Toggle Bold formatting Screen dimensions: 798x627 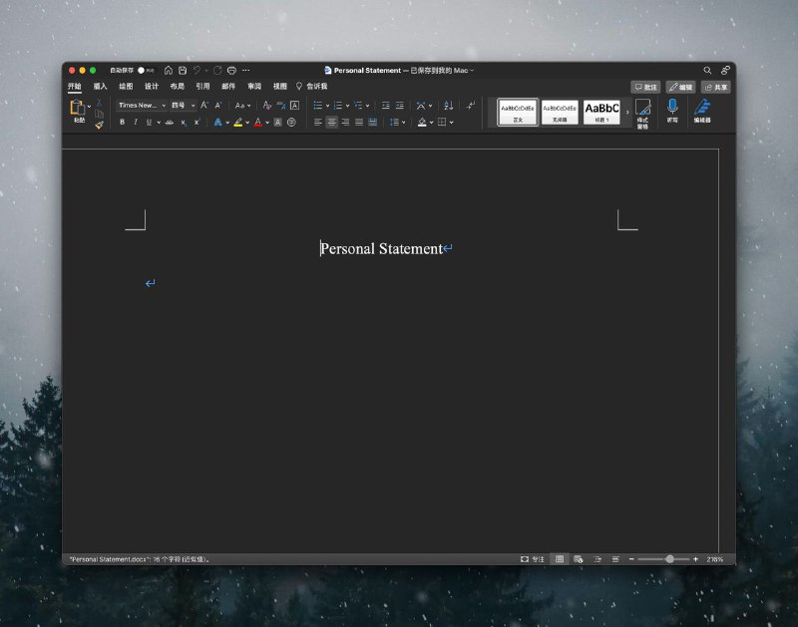click(122, 122)
